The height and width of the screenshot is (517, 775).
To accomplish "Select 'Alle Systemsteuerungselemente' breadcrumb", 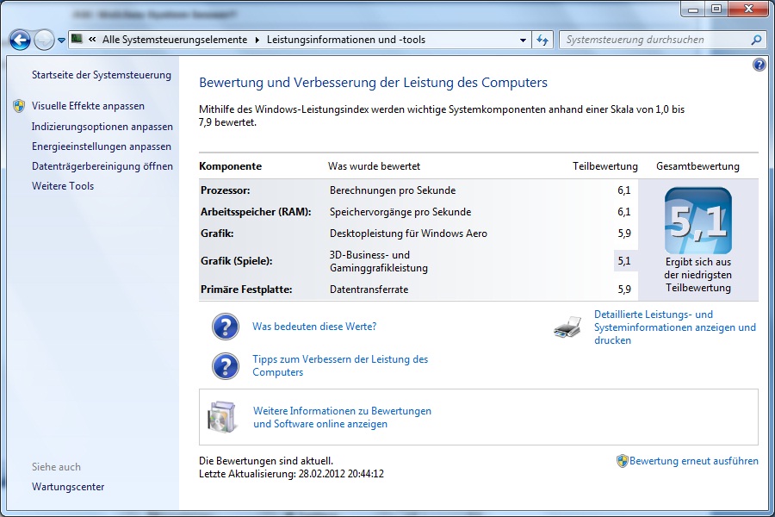I will [x=175, y=40].
